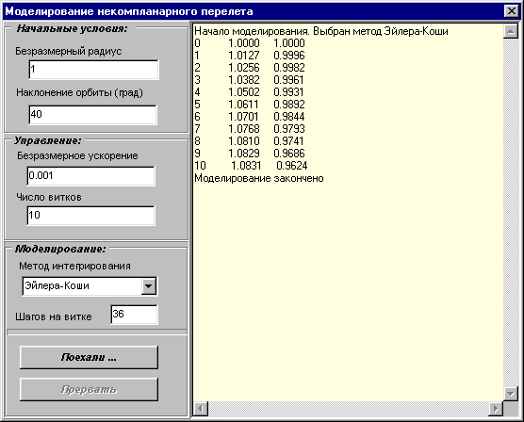Click the 'Безразмерное ускорение' label

(77, 156)
